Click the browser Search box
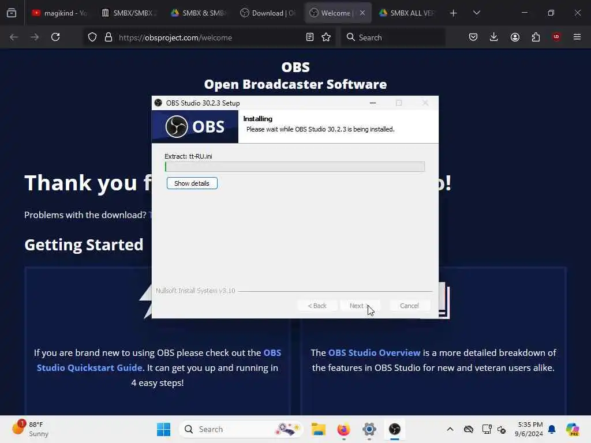The width and height of the screenshot is (591, 443). point(393,37)
